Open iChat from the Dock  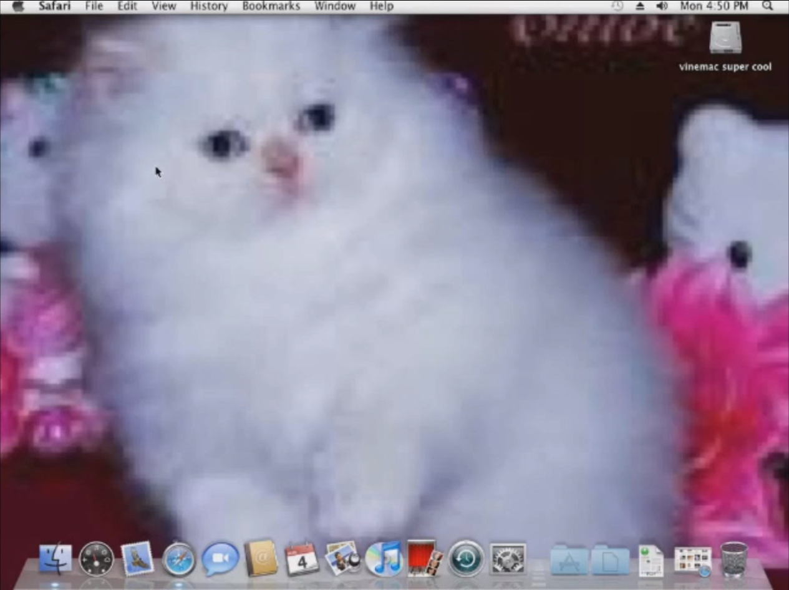point(220,559)
